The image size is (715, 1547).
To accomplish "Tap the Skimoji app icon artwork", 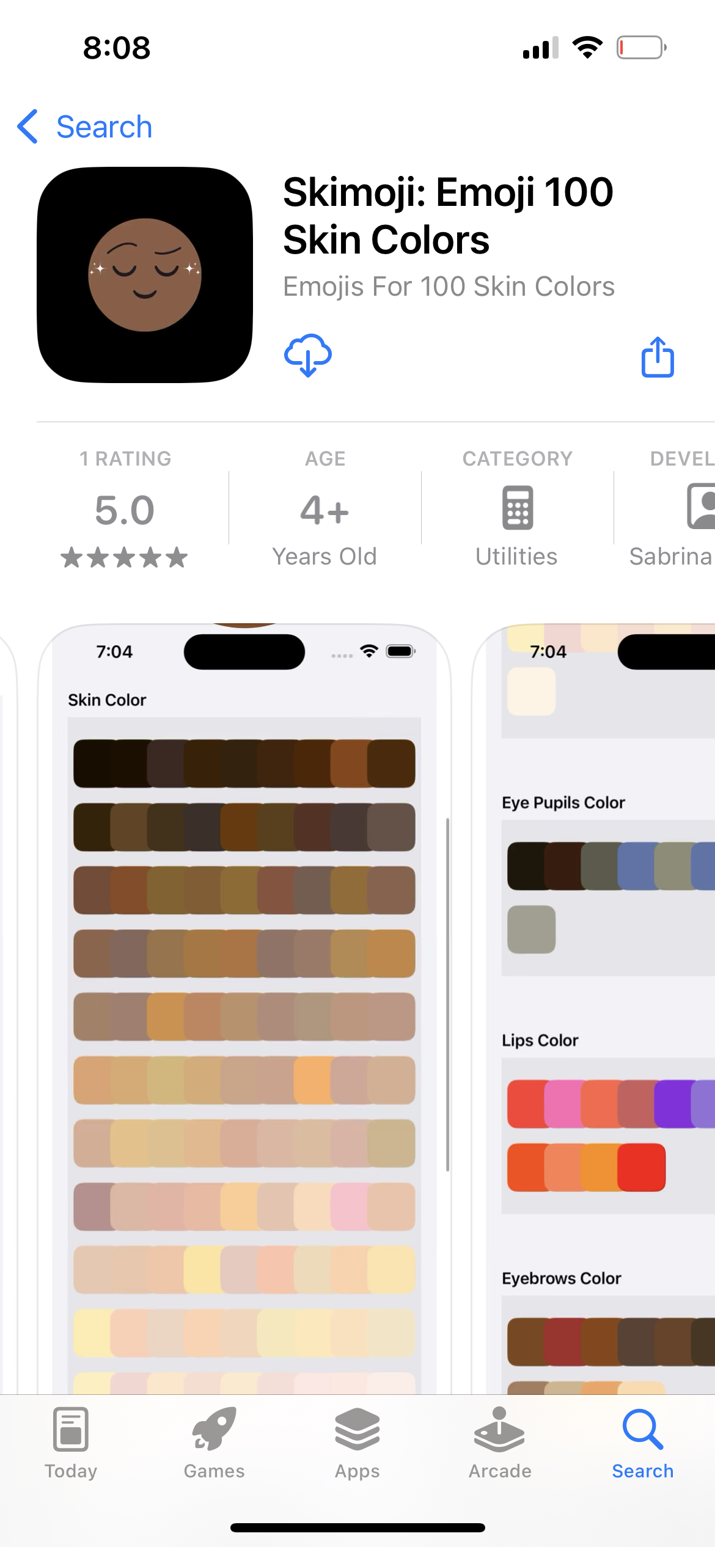I will click(x=145, y=275).
